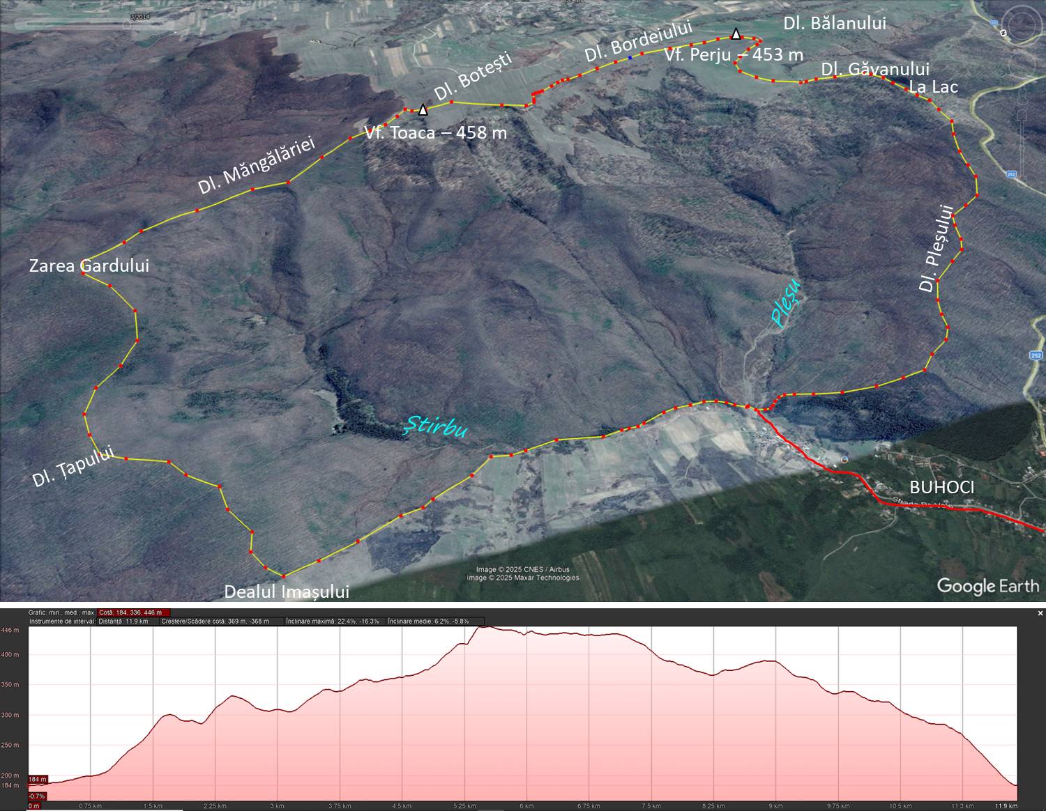Click the Înclinare maximă statistic

(x=333, y=621)
